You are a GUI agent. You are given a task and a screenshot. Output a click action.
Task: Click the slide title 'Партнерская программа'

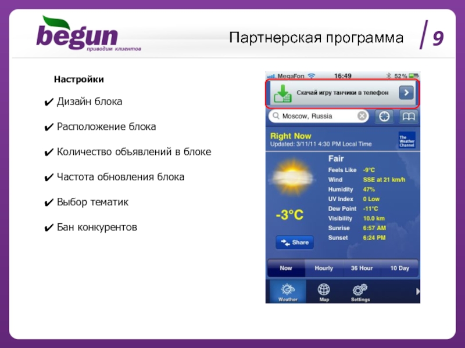click(x=316, y=38)
